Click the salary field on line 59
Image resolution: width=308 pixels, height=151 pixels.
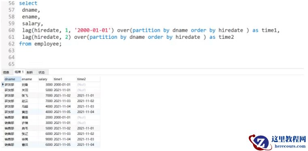tap(31, 24)
